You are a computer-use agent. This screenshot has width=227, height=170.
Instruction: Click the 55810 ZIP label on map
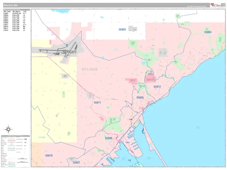pos(49,155)
